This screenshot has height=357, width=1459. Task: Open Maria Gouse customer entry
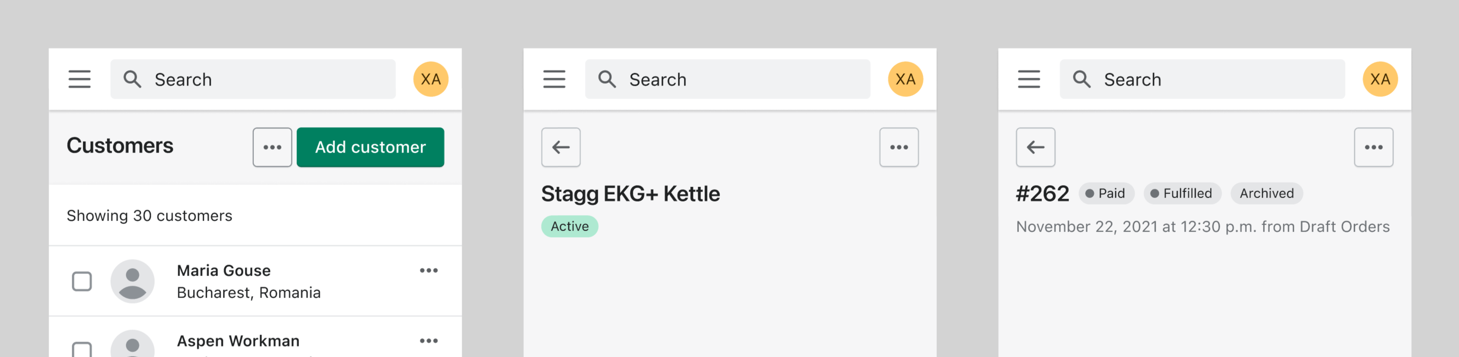pos(224,271)
